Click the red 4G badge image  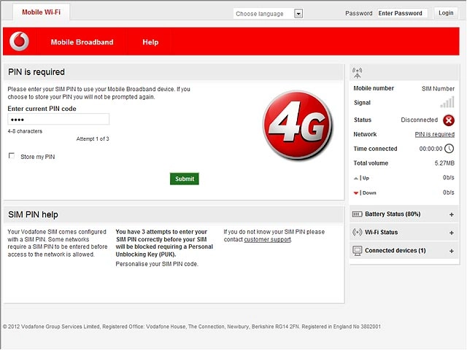(298, 125)
